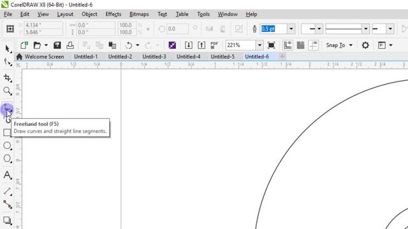Open the line style dropdown
408x229 pixels.
(x=365, y=29)
